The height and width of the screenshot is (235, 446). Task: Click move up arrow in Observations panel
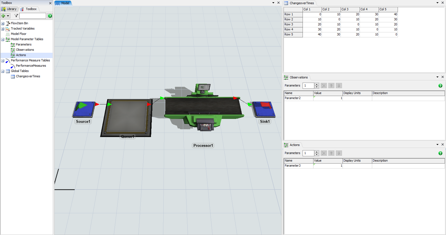click(331, 86)
